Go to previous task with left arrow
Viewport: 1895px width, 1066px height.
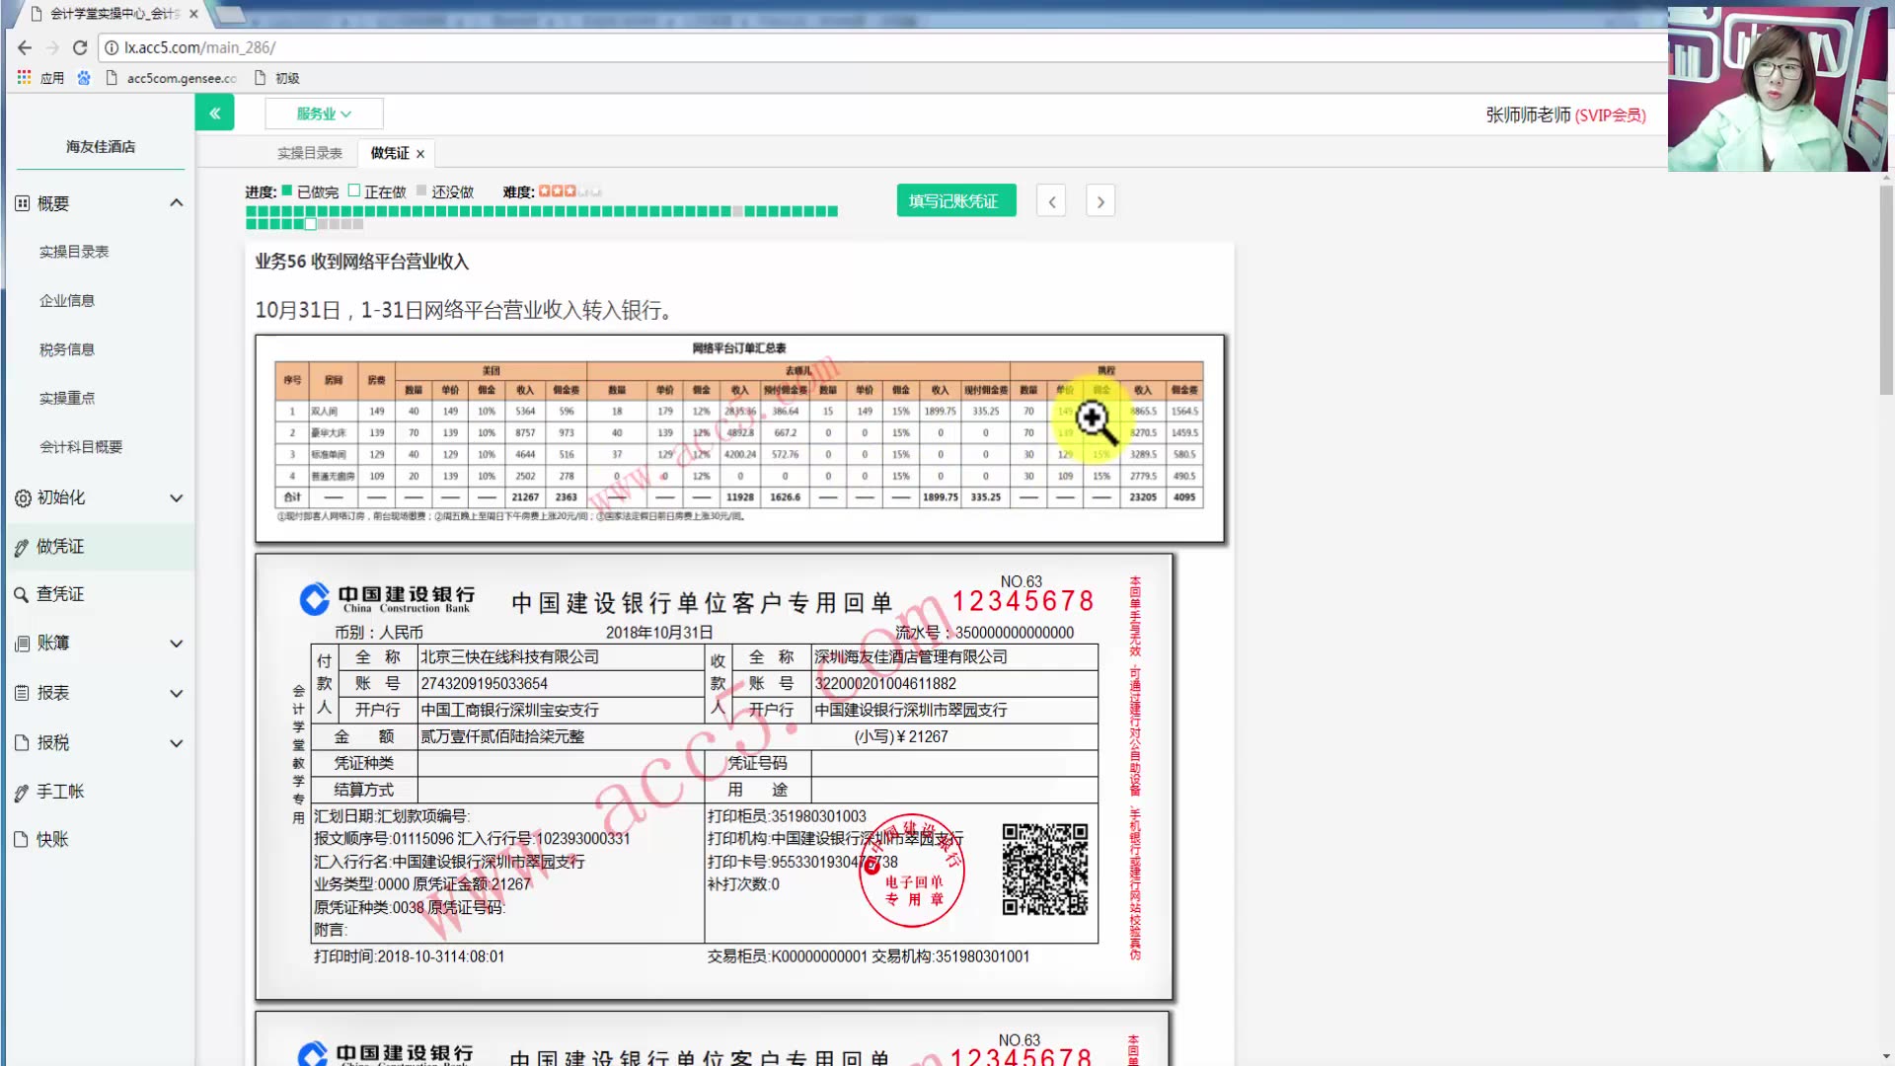(x=1051, y=201)
